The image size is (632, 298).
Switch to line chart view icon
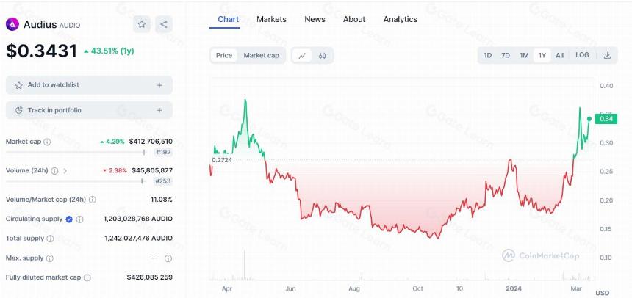302,56
